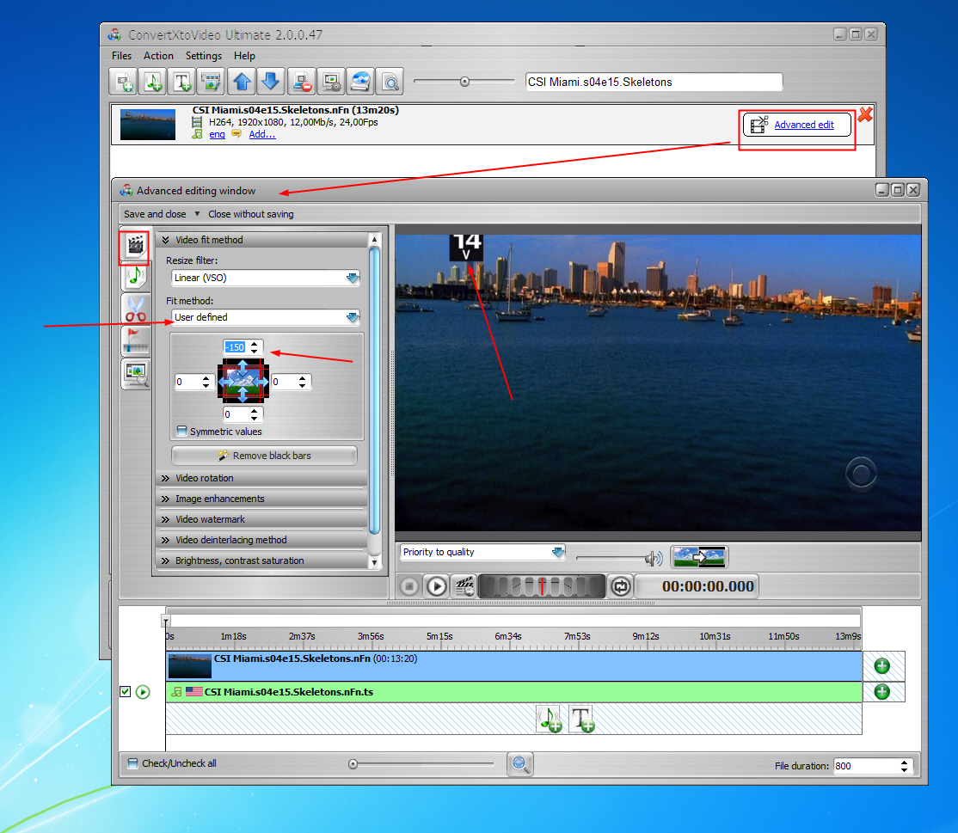Screen dimensions: 958x833
Task: Open the Resize filter dropdown
Action: pos(353,278)
